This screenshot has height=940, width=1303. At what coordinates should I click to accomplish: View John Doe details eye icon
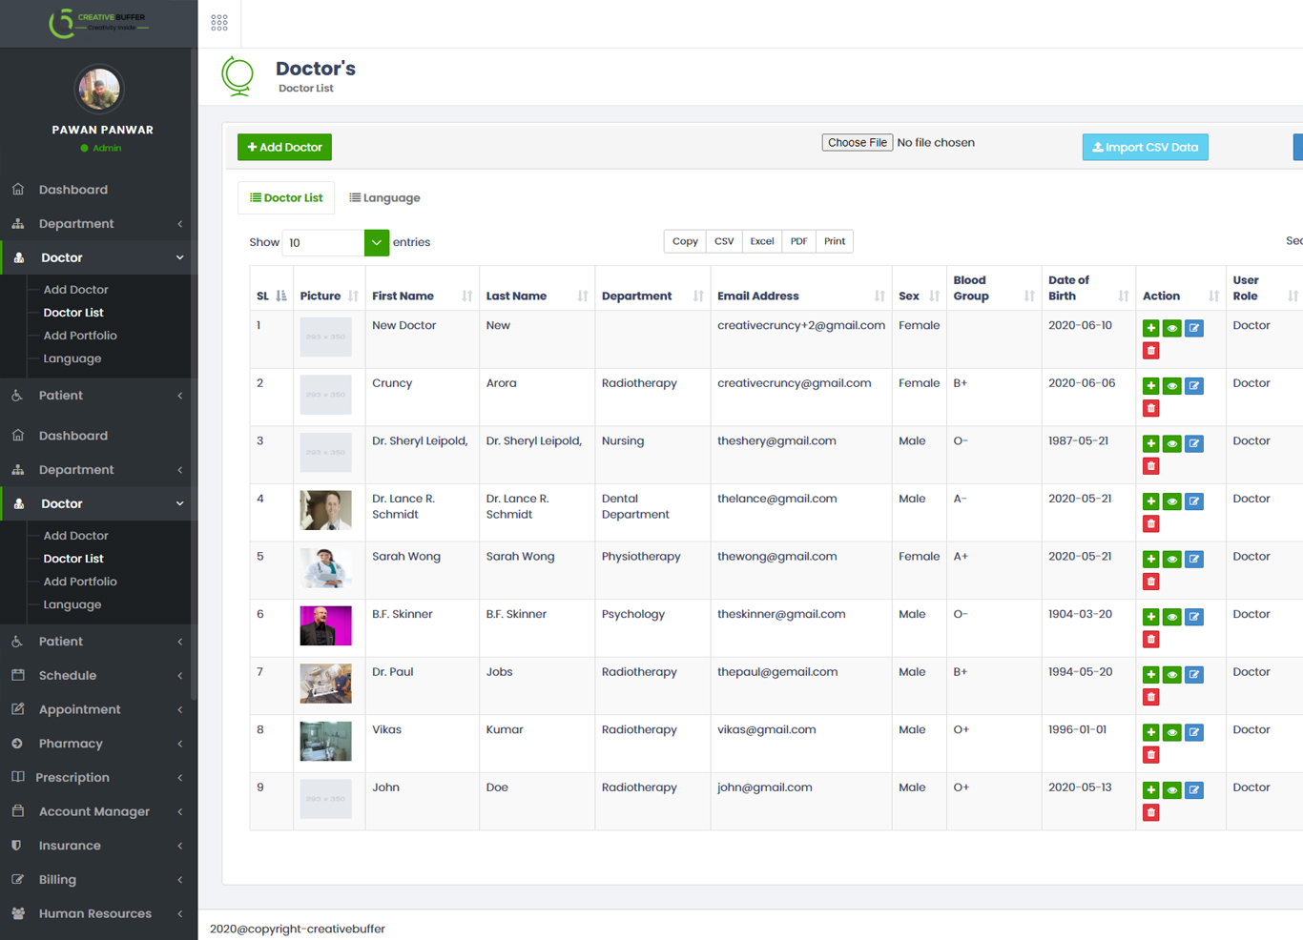pos(1172,790)
